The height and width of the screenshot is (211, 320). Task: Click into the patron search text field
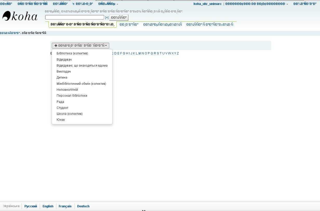click(75, 17)
